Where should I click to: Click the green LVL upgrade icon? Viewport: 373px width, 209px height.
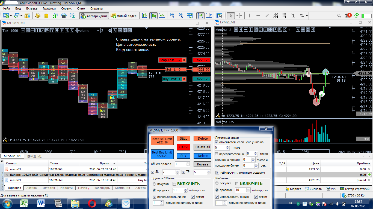coord(357,16)
